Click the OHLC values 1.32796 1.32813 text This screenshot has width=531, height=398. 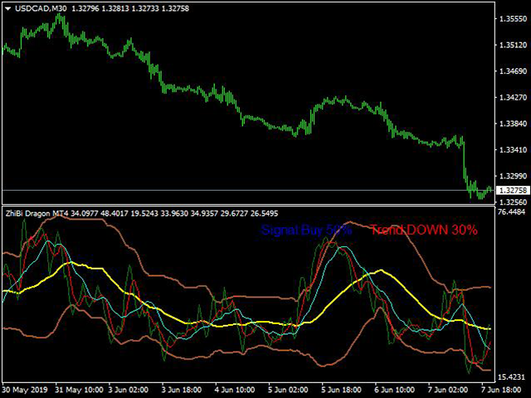click(x=100, y=8)
